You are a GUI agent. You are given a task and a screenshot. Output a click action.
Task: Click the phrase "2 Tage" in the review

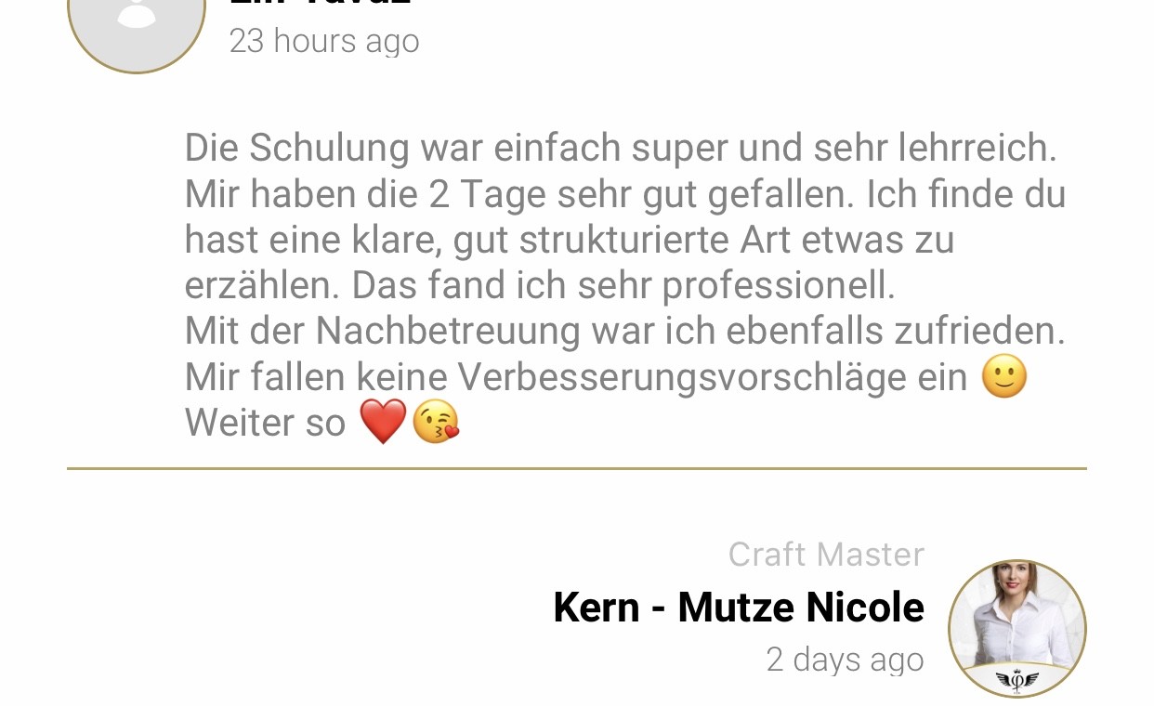pyautogui.click(x=487, y=194)
